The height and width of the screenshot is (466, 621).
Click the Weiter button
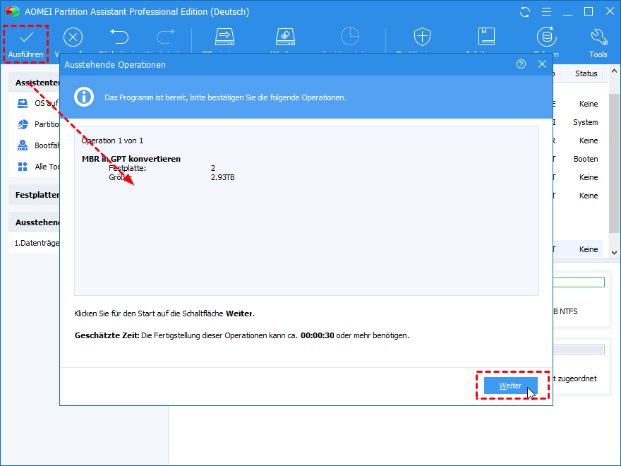[x=510, y=386]
